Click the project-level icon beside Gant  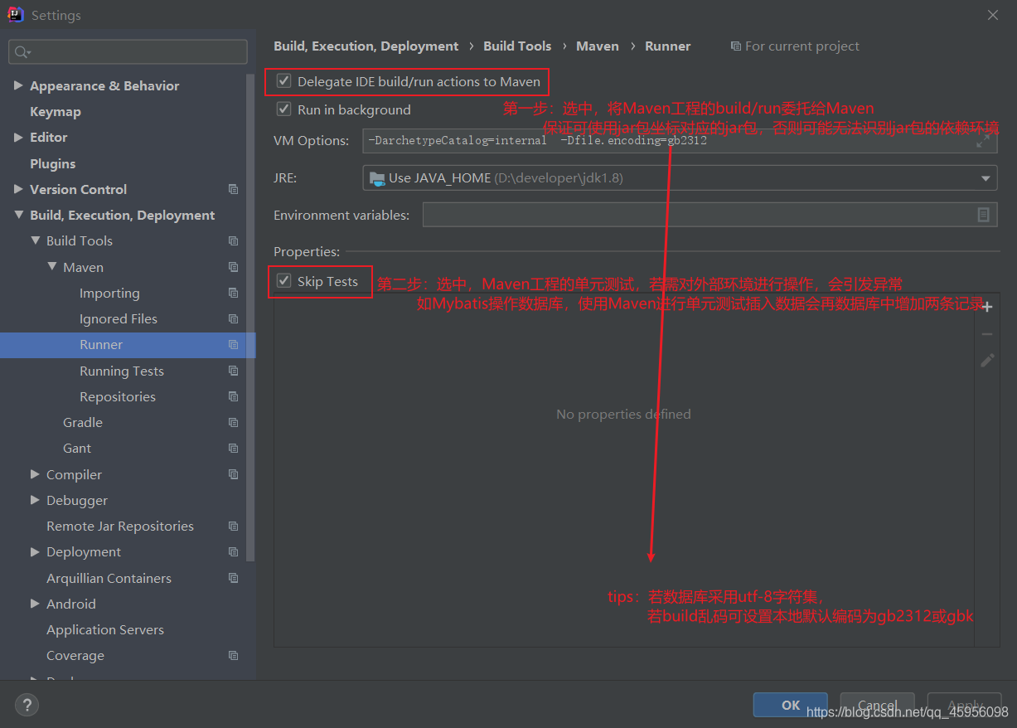click(233, 449)
